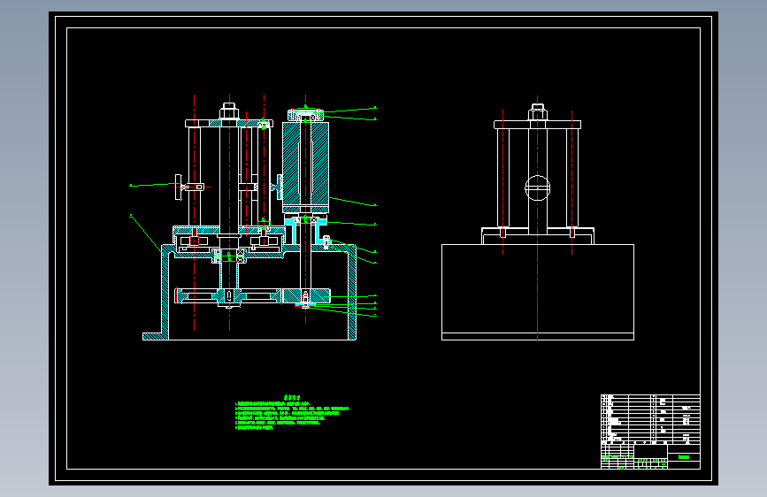Click the hatched foot flange of the housing
767x497 pixels.
tap(155, 337)
